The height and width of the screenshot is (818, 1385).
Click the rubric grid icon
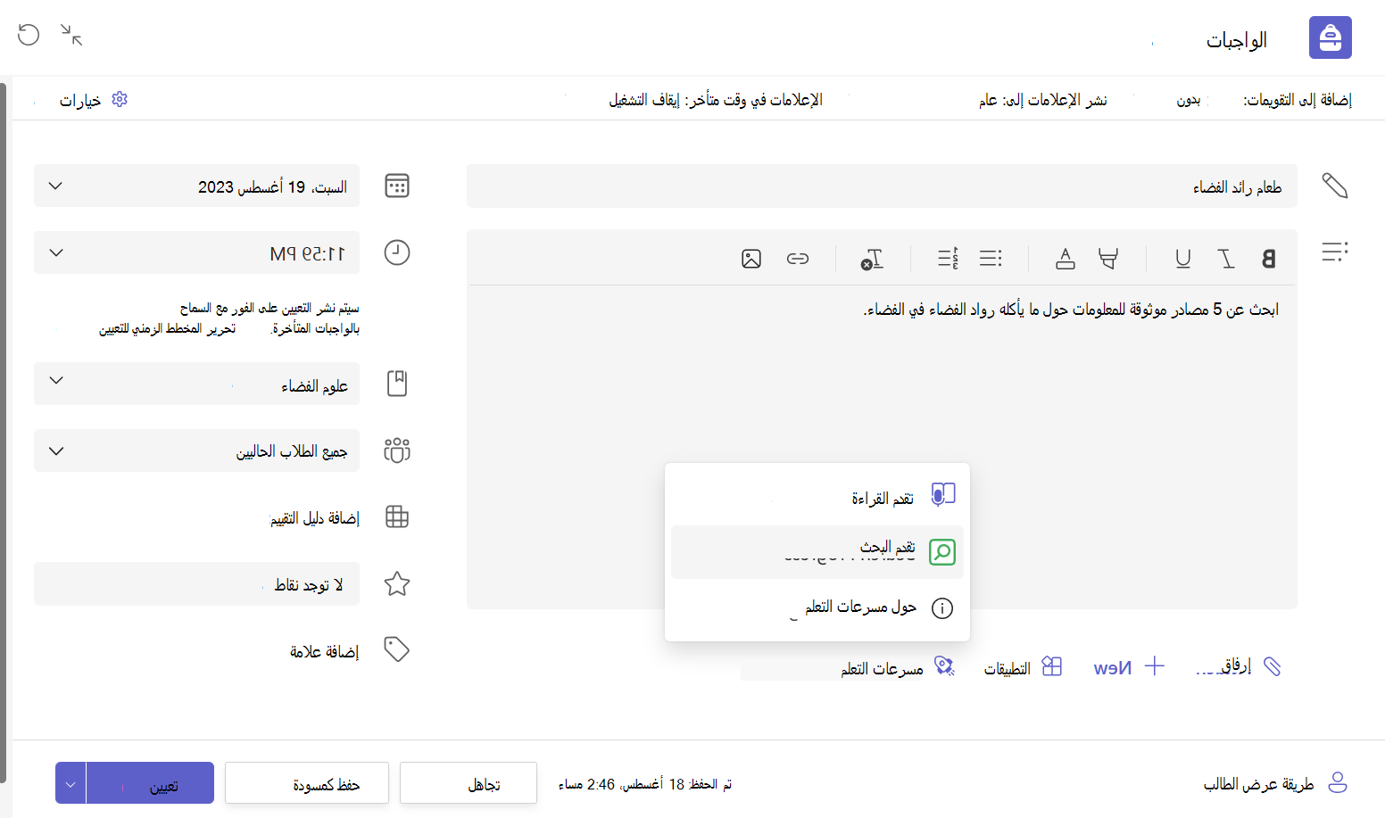397,516
